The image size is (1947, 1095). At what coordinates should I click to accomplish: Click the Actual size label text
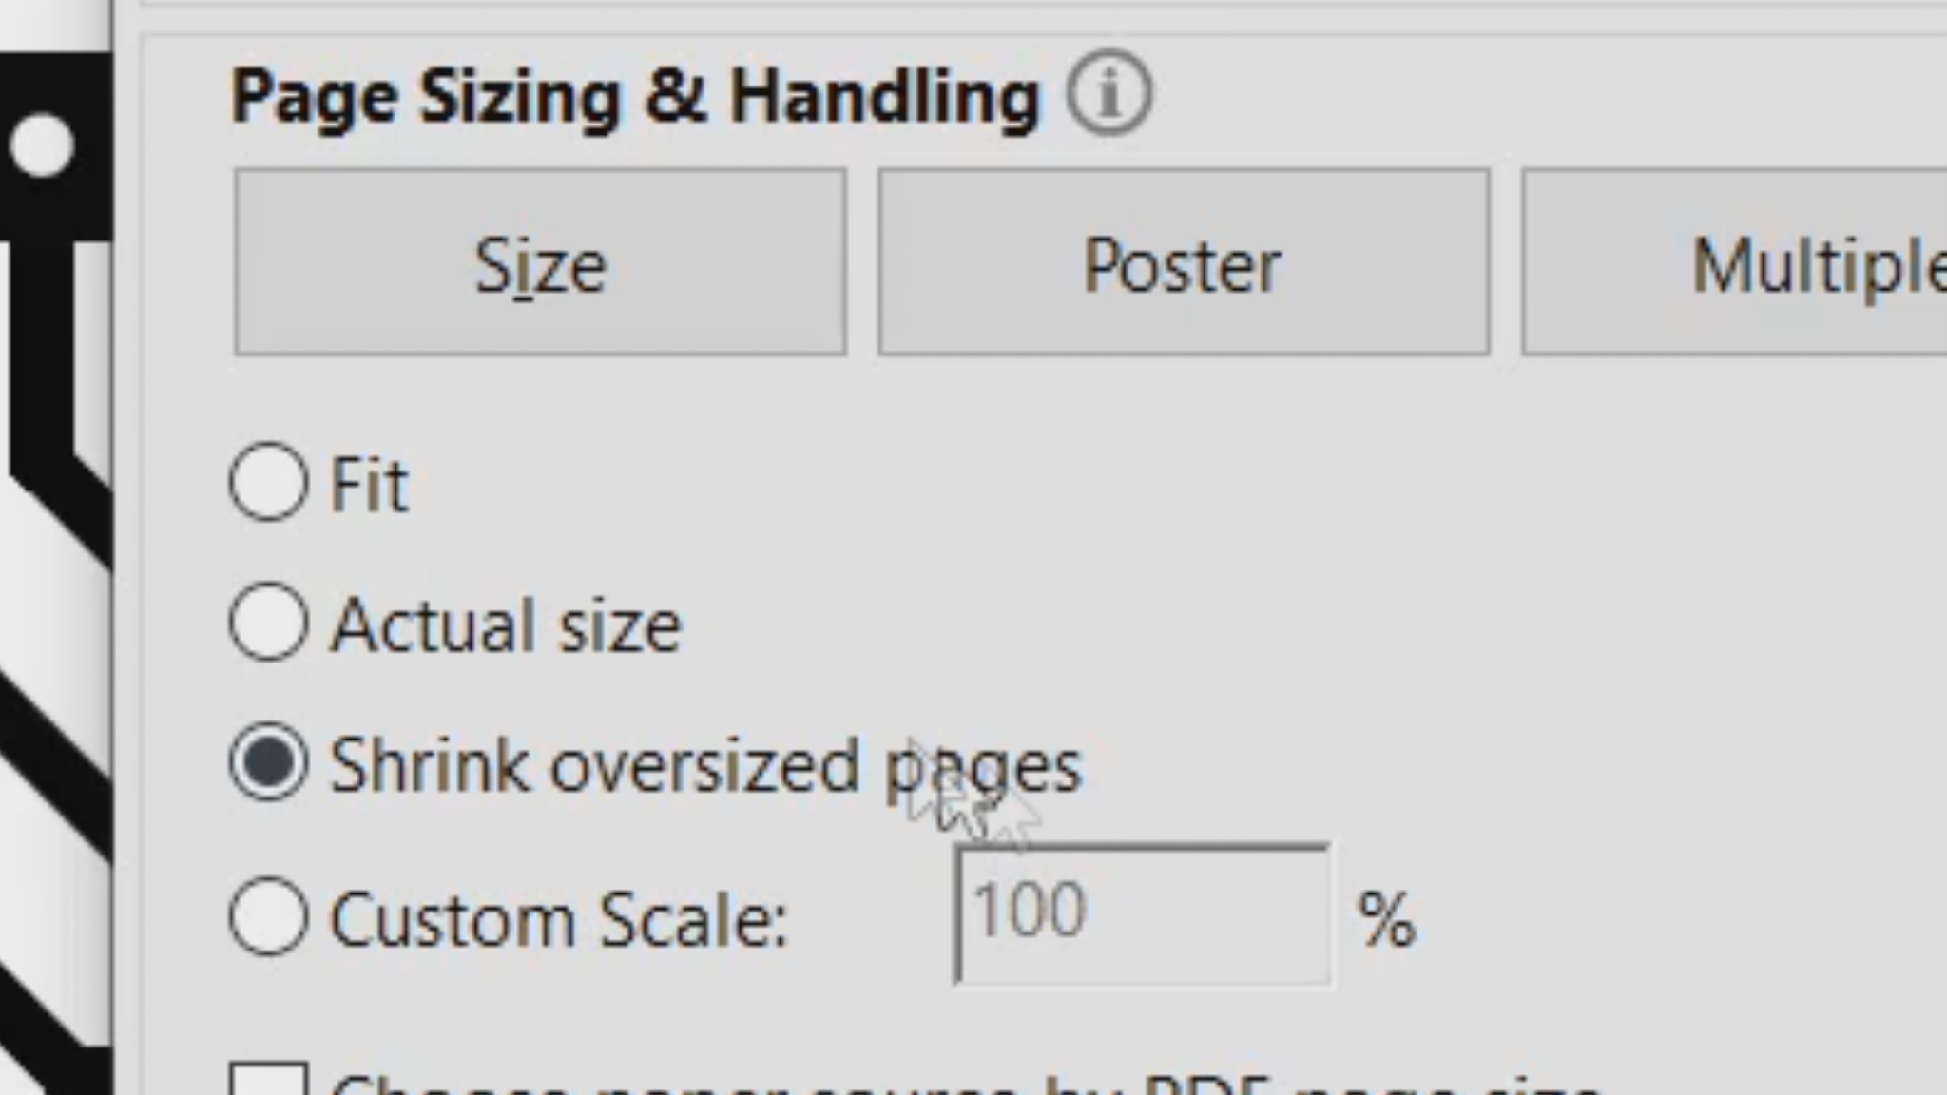(x=506, y=625)
